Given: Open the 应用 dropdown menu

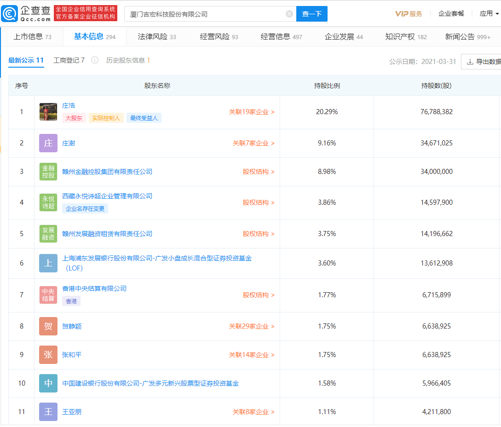Looking at the screenshot, I should click(489, 14).
